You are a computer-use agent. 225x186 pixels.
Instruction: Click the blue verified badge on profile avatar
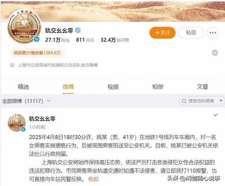pyautogui.click(x=37, y=39)
